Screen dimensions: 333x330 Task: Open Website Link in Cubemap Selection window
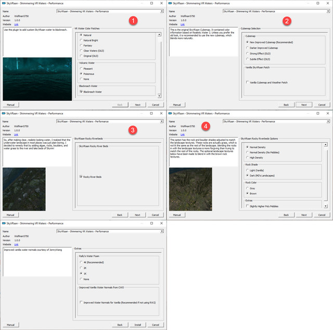click(x=183, y=25)
